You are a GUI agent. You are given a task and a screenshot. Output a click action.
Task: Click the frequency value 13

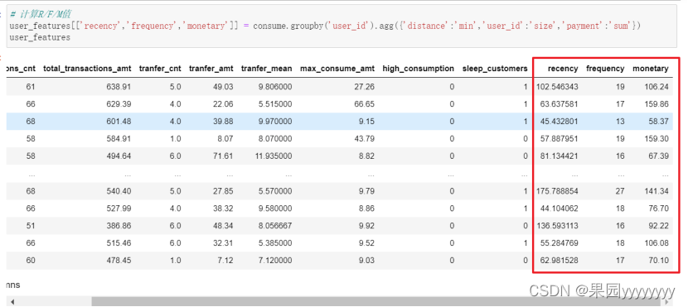point(619,122)
